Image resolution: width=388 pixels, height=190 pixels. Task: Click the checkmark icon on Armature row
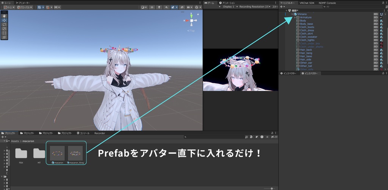(381, 17)
